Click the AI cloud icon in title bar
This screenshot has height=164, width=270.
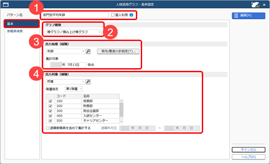(x=255, y=4)
